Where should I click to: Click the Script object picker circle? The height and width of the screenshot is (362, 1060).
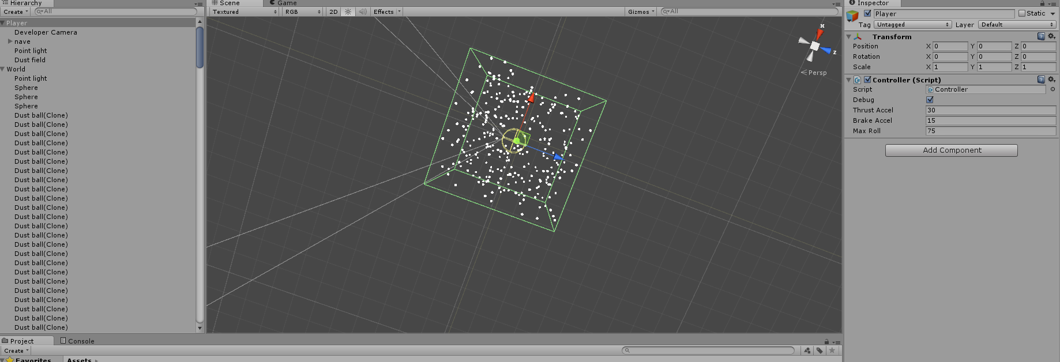(x=1053, y=89)
